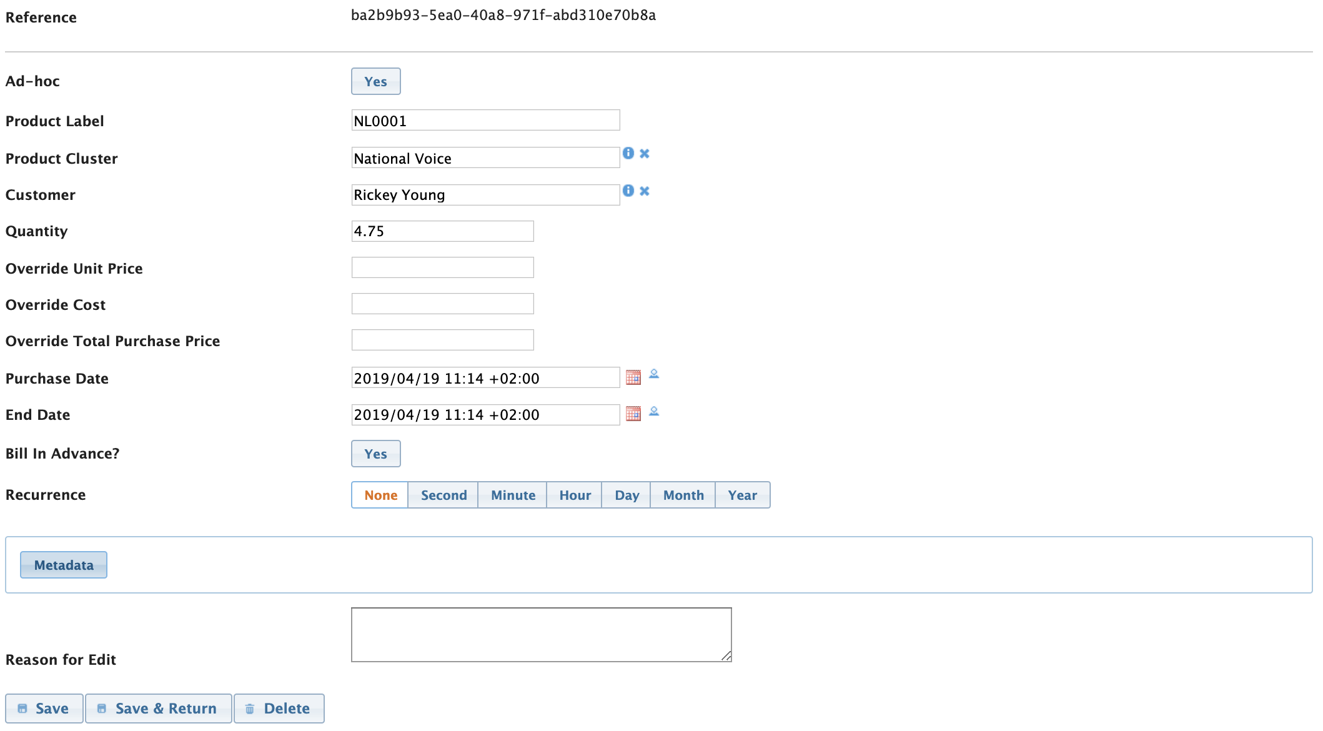Delete this purchase record

pos(279,708)
